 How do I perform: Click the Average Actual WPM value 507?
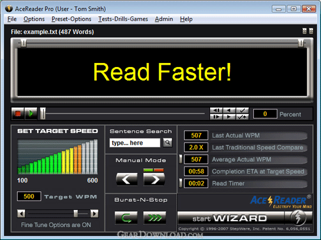coord(196,159)
